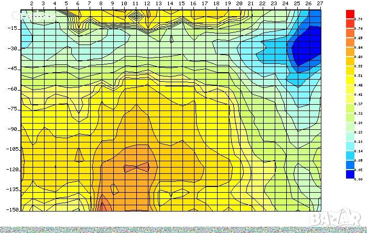Click x-axis column label 27

pyautogui.click(x=319, y=4)
